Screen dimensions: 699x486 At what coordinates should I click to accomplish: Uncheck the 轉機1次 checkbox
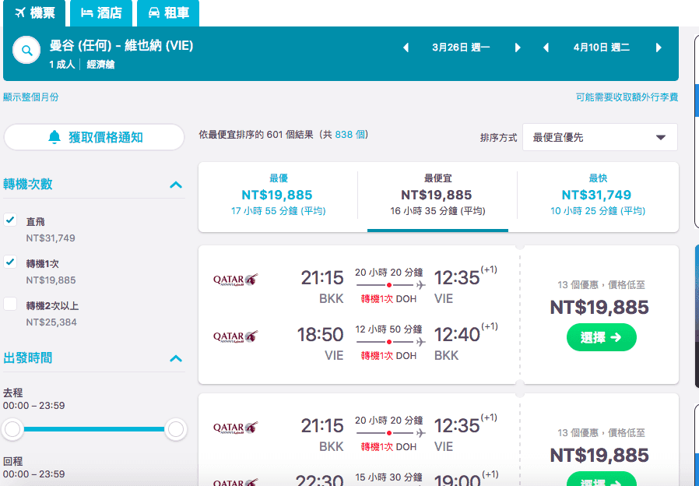(x=10, y=262)
